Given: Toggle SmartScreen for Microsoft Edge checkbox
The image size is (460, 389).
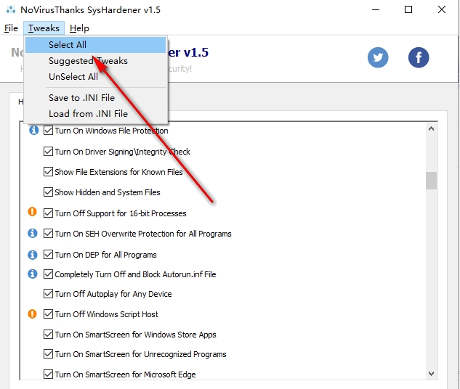Looking at the screenshot, I should pyautogui.click(x=48, y=374).
